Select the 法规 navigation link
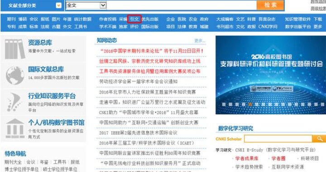 click(45, 27)
